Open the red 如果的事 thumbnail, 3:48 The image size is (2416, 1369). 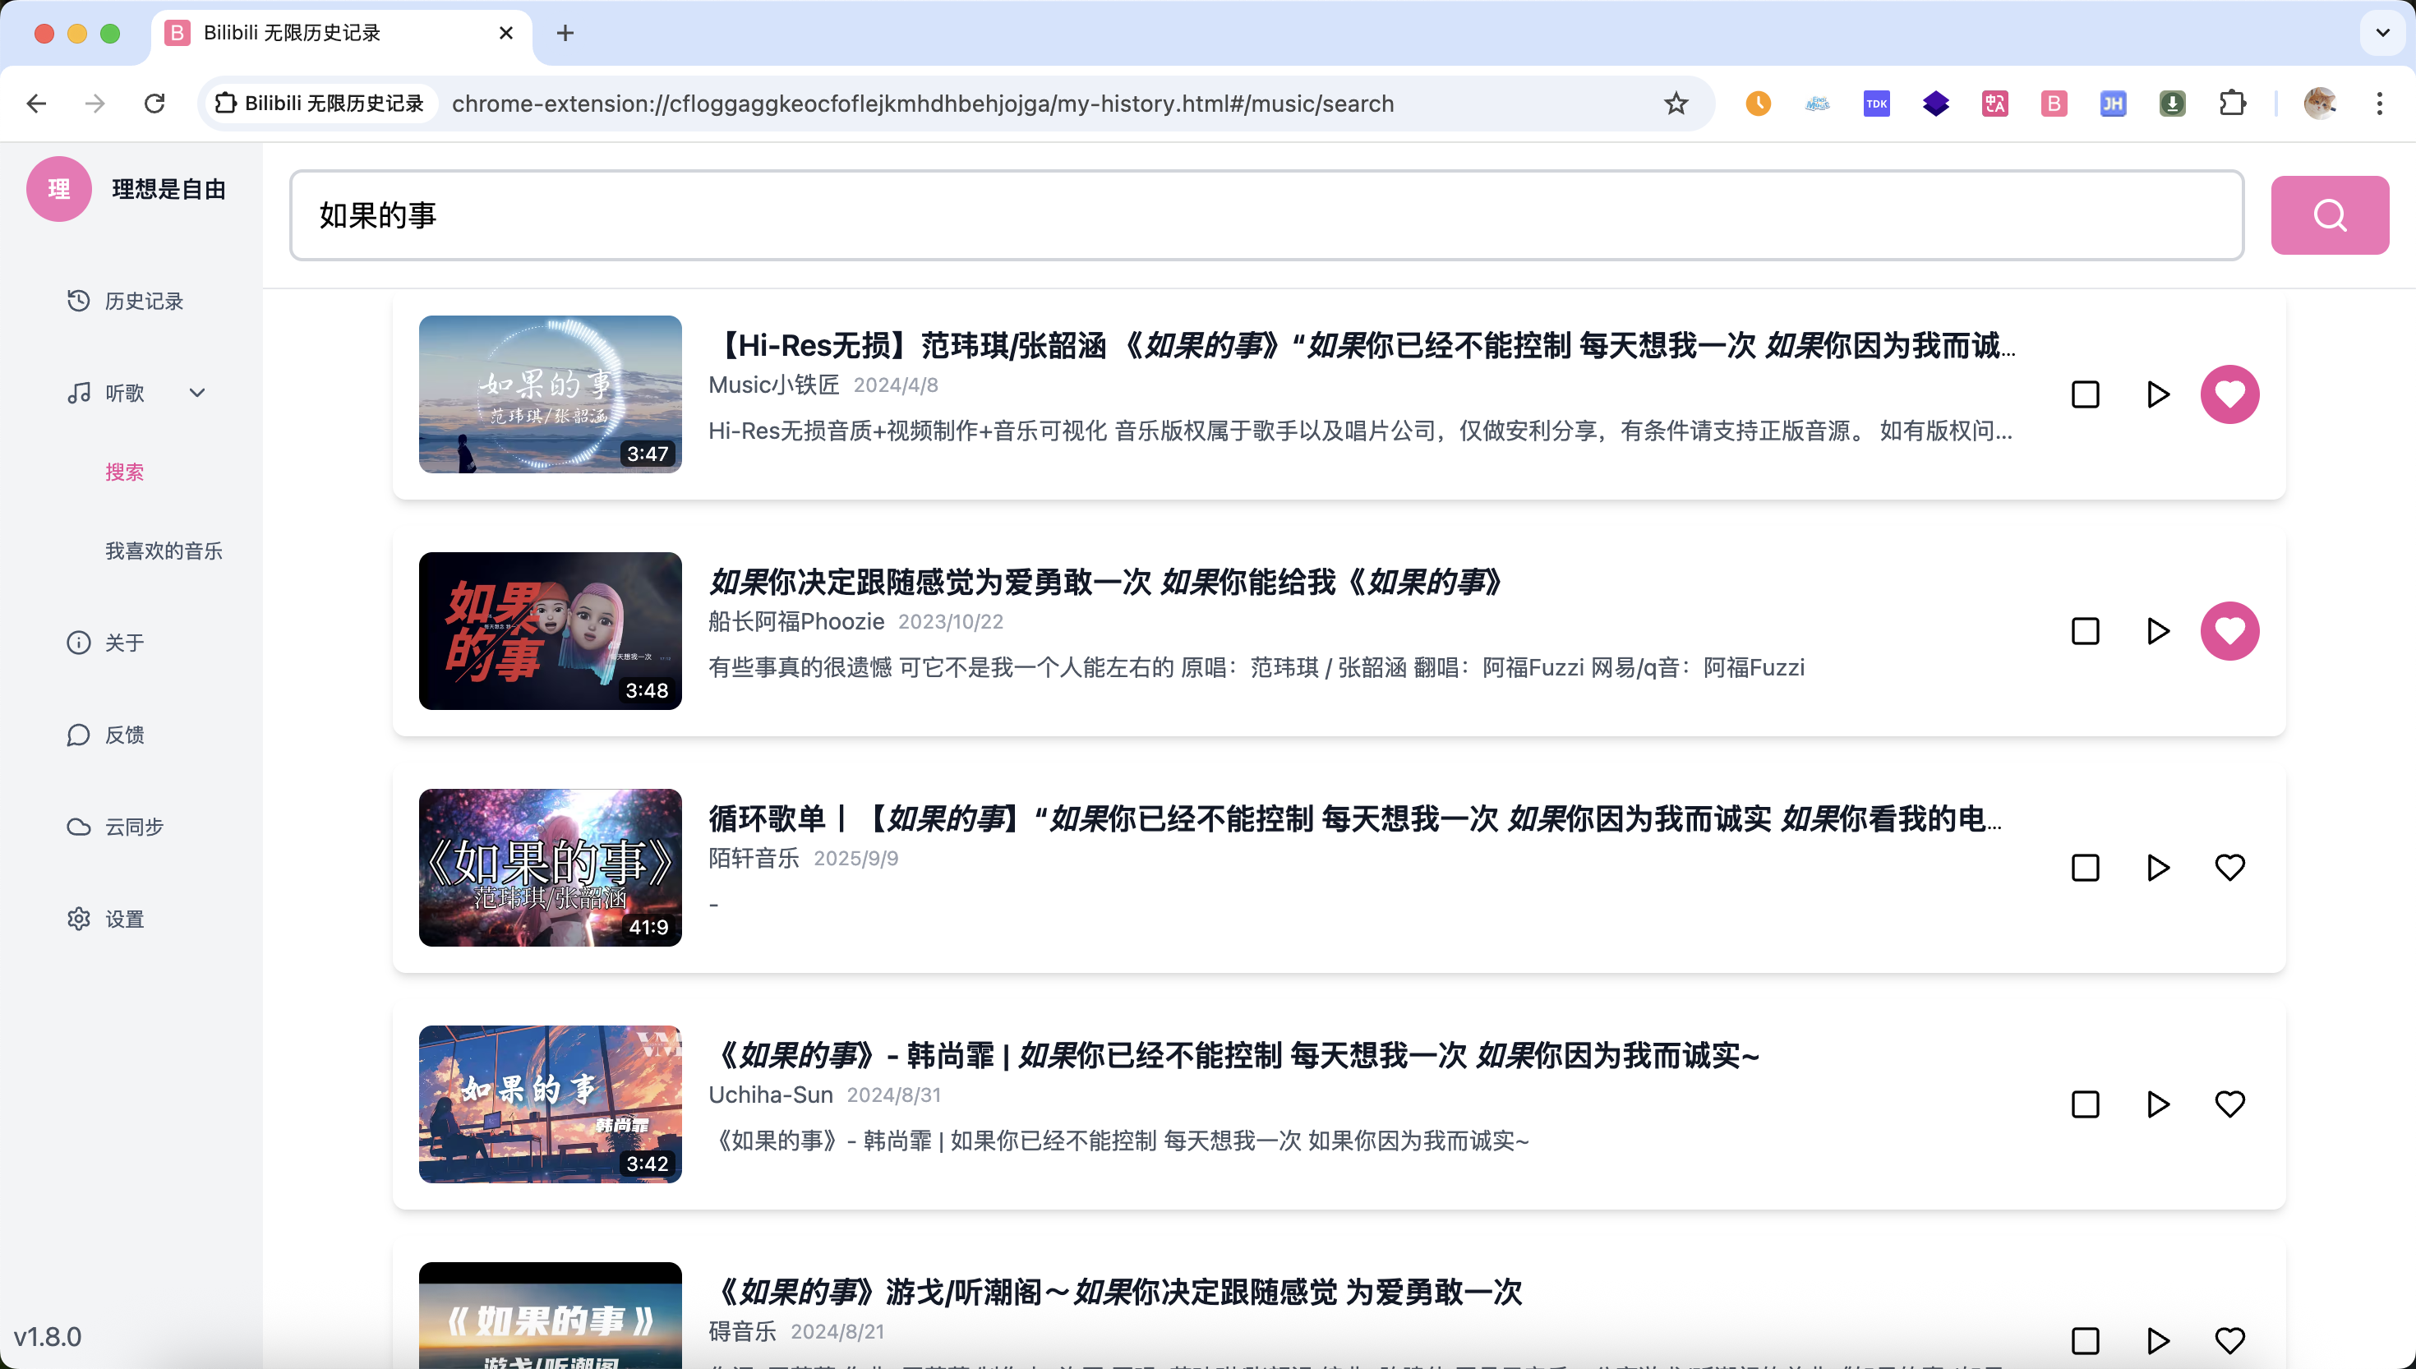coord(550,632)
